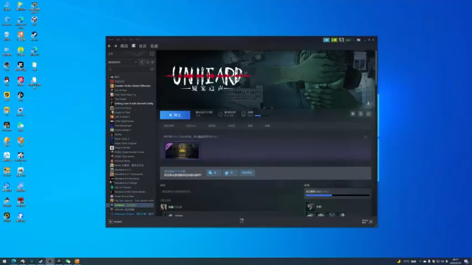Screen dimensions: 472x265
Task: Select Shadow of the Tomb Raider
Action: point(129,192)
